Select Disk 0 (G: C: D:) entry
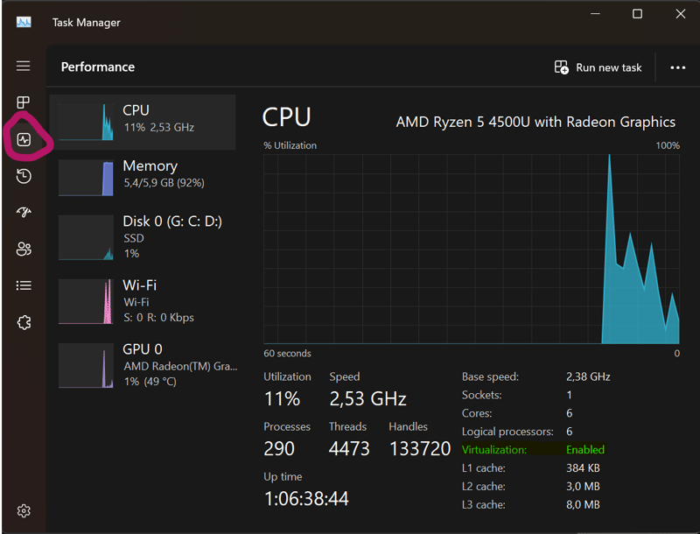Screen dimensions: 700x534 coord(143,237)
